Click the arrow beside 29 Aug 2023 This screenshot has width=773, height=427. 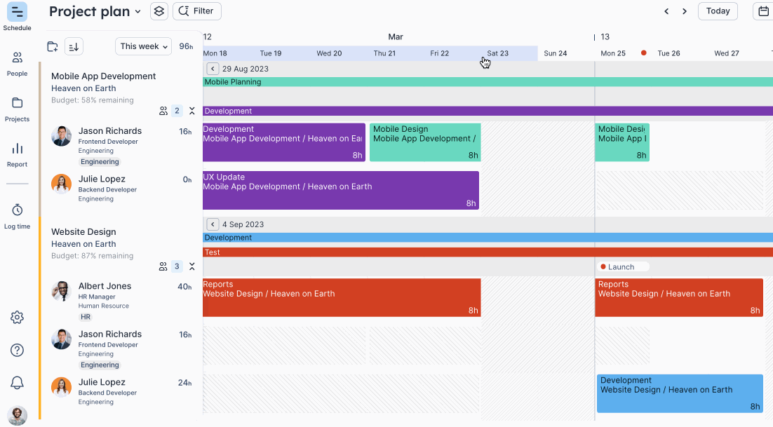pos(213,69)
